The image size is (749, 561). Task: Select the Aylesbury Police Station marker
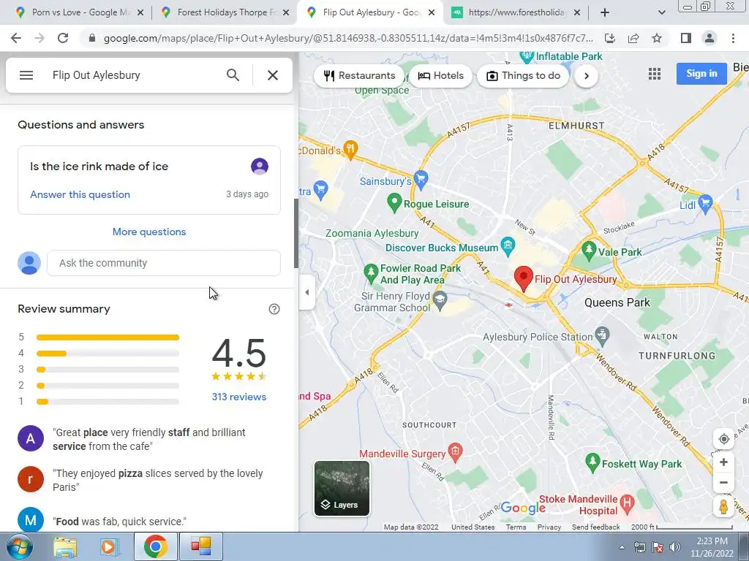pyautogui.click(x=603, y=335)
